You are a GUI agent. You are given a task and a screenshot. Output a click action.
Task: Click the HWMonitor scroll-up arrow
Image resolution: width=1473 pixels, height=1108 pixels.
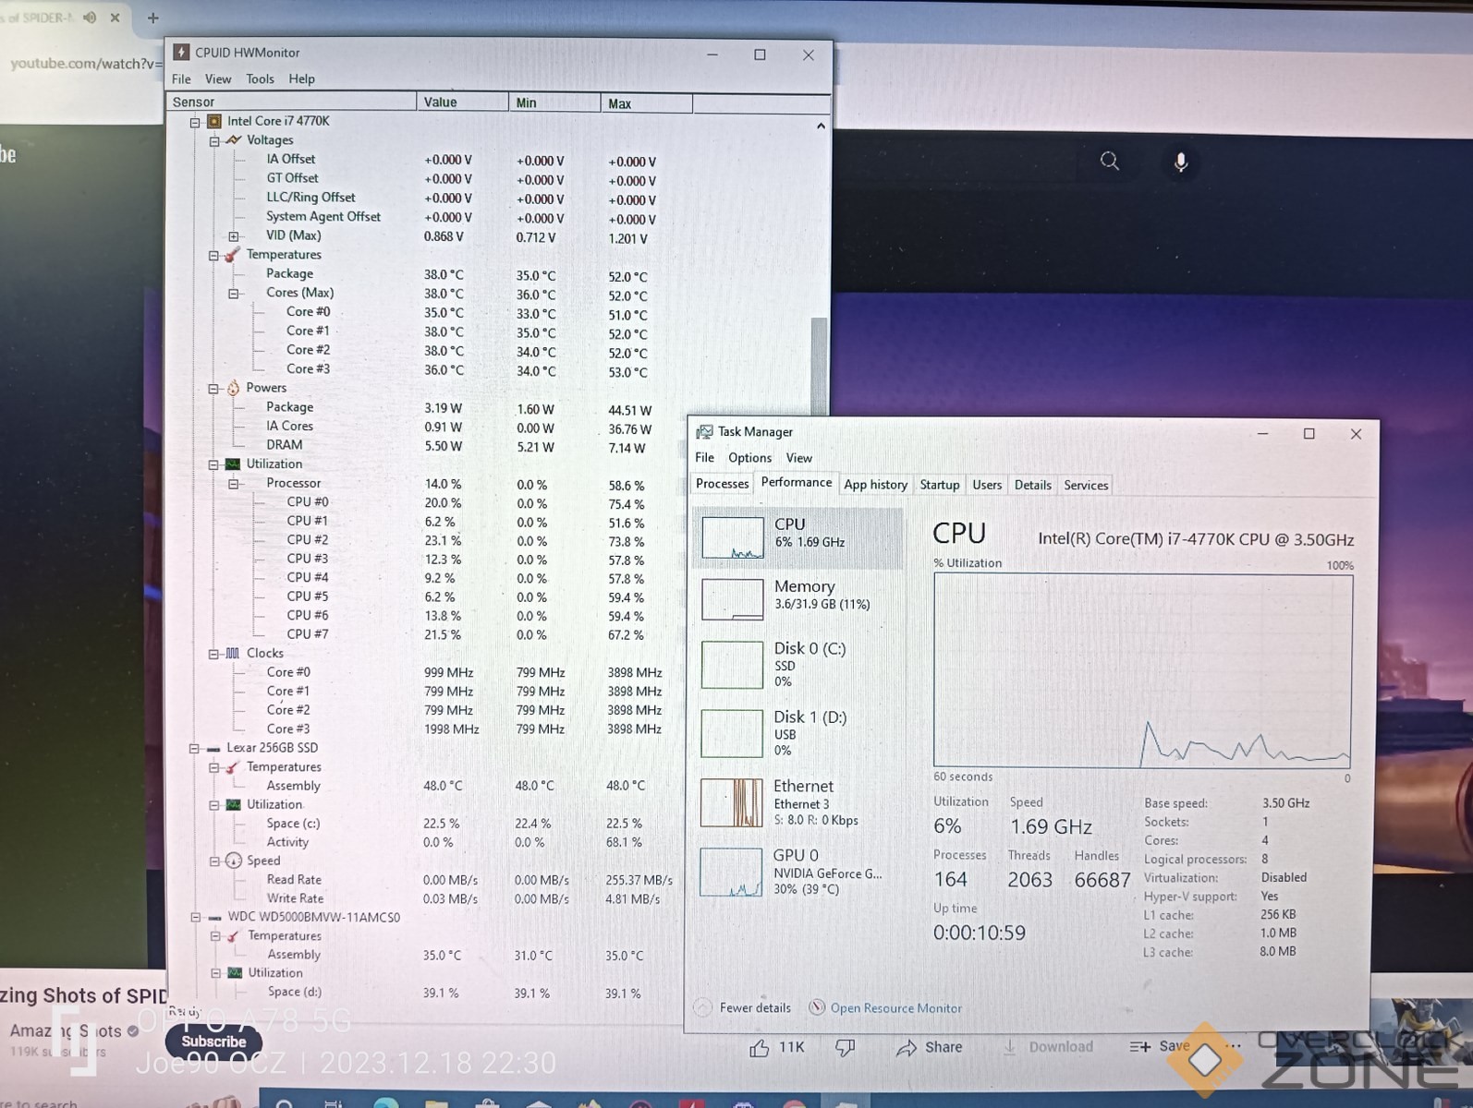coord(821,126)
